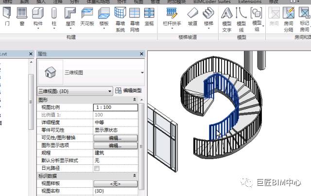
Task: Select the Model Line (模型线) tool
Action: pyautogui.click(x=241, y=19)
